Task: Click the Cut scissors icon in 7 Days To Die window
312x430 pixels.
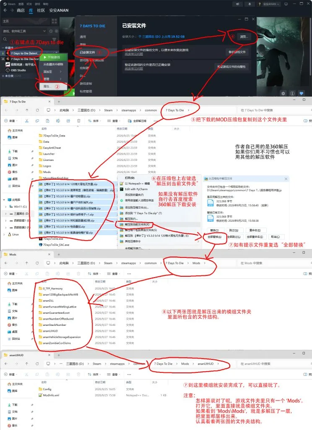Action: (x=27, y=121)
